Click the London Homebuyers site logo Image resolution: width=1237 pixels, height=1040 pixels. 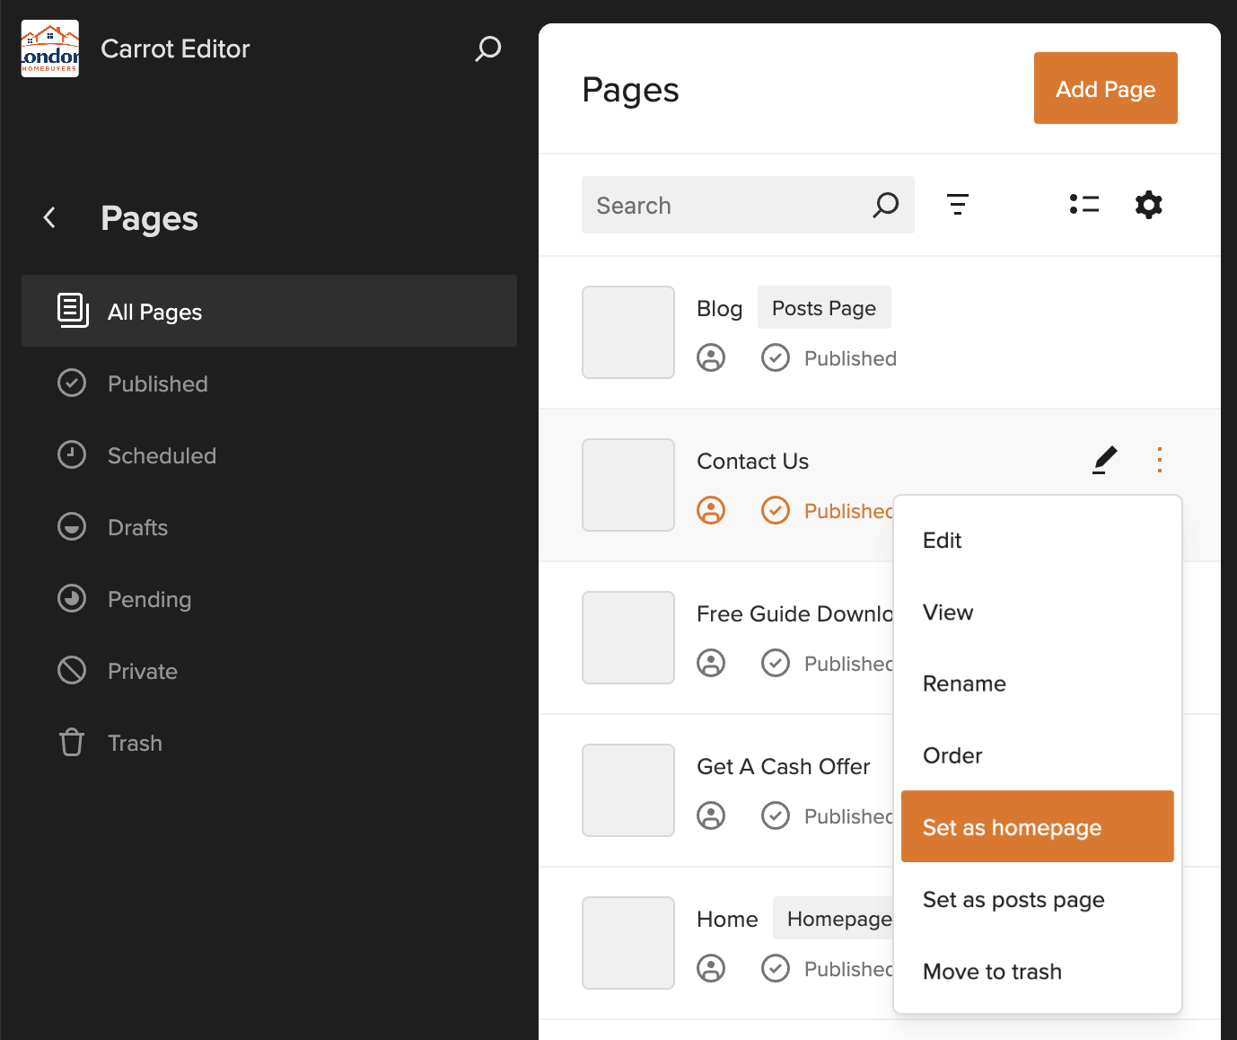coord(50,48)
